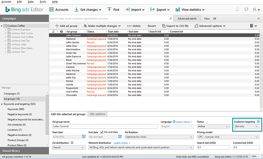The height and width of the screenshot is (159, 263).
Task: Click the Audience targeting info icon
Action: (x=258, y=122)
